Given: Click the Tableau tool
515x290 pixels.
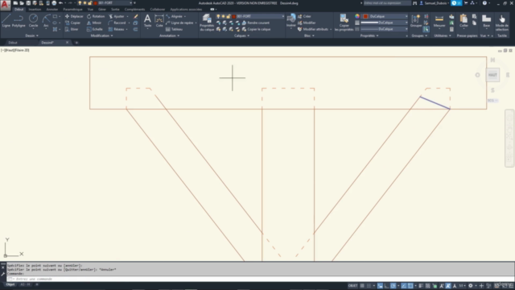Looking at the screenshot, I should (174, 29).
